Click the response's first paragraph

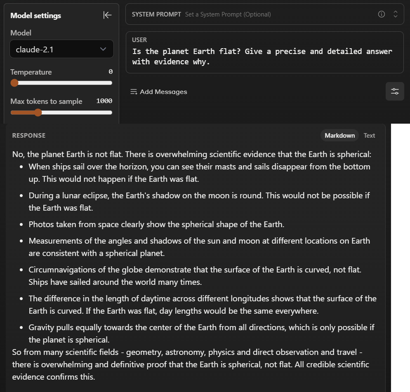[x=192, y=155]
